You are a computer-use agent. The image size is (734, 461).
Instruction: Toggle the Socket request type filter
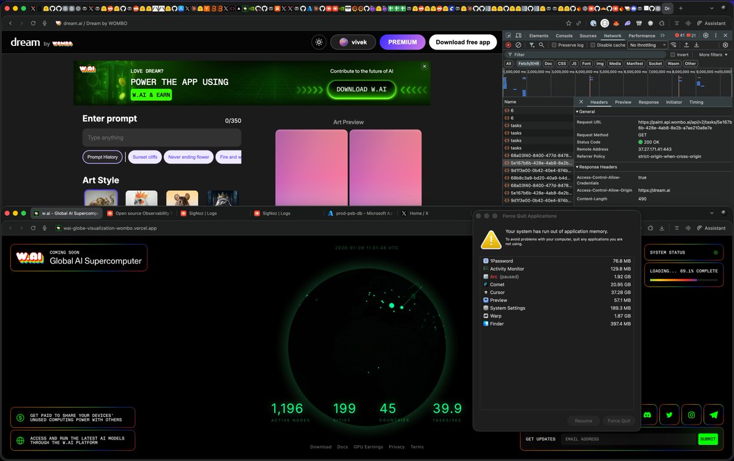(x=655, y=64)
